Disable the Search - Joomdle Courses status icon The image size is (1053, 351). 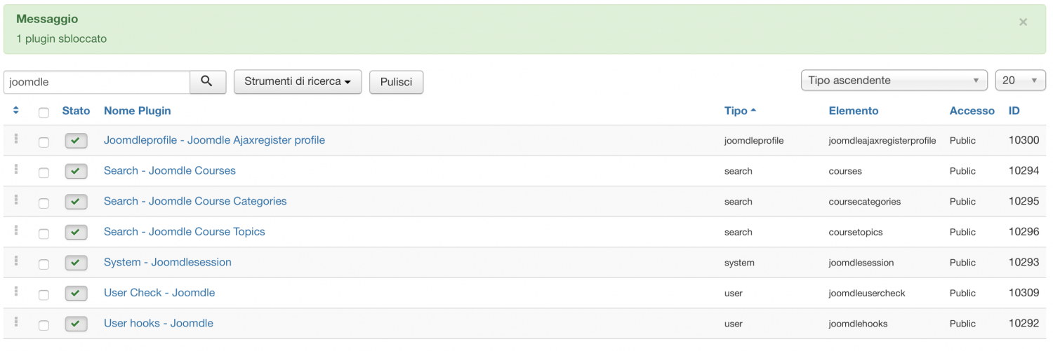(x=76, y=172)
